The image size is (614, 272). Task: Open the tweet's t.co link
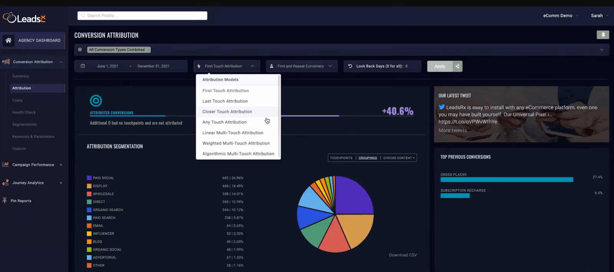click(468, 122)
